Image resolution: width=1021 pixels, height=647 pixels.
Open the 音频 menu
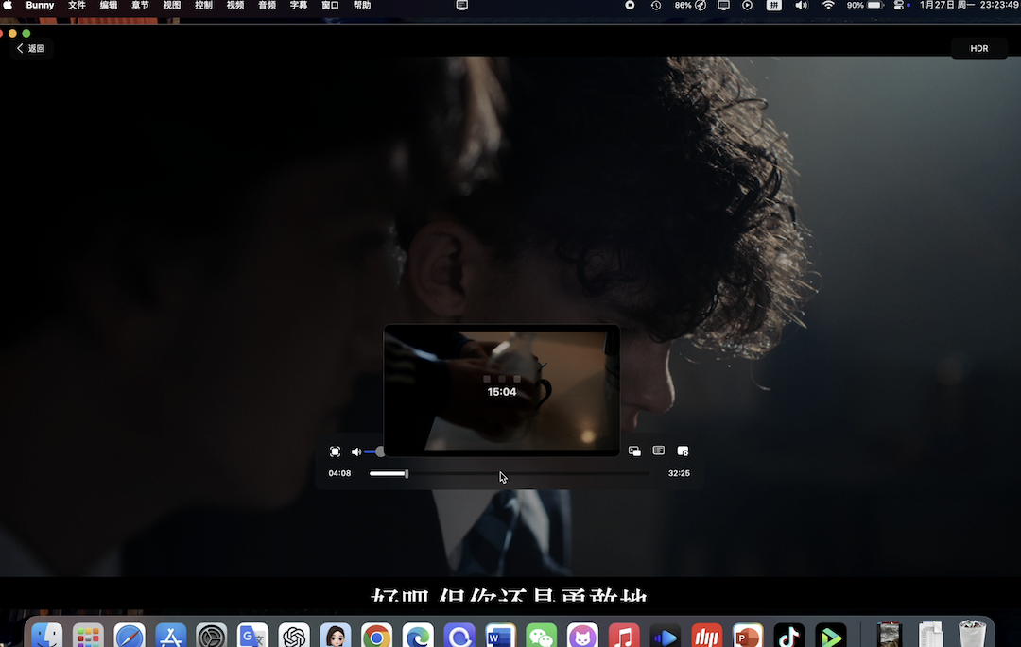tap(267, 6)
